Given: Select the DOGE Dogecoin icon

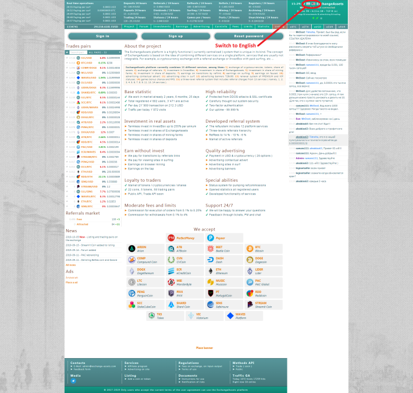Looking at the screenshot, I should point(250,260).
